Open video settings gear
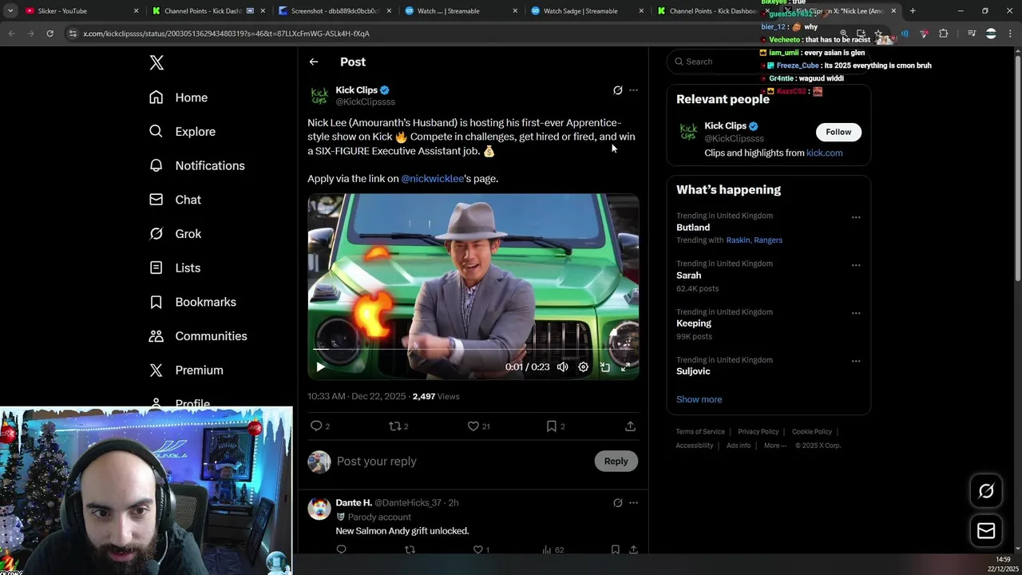The image size is (1022, 575). coord(584,367)
